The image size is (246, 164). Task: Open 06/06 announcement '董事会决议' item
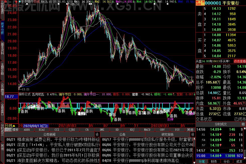click(x=148, y=155)
